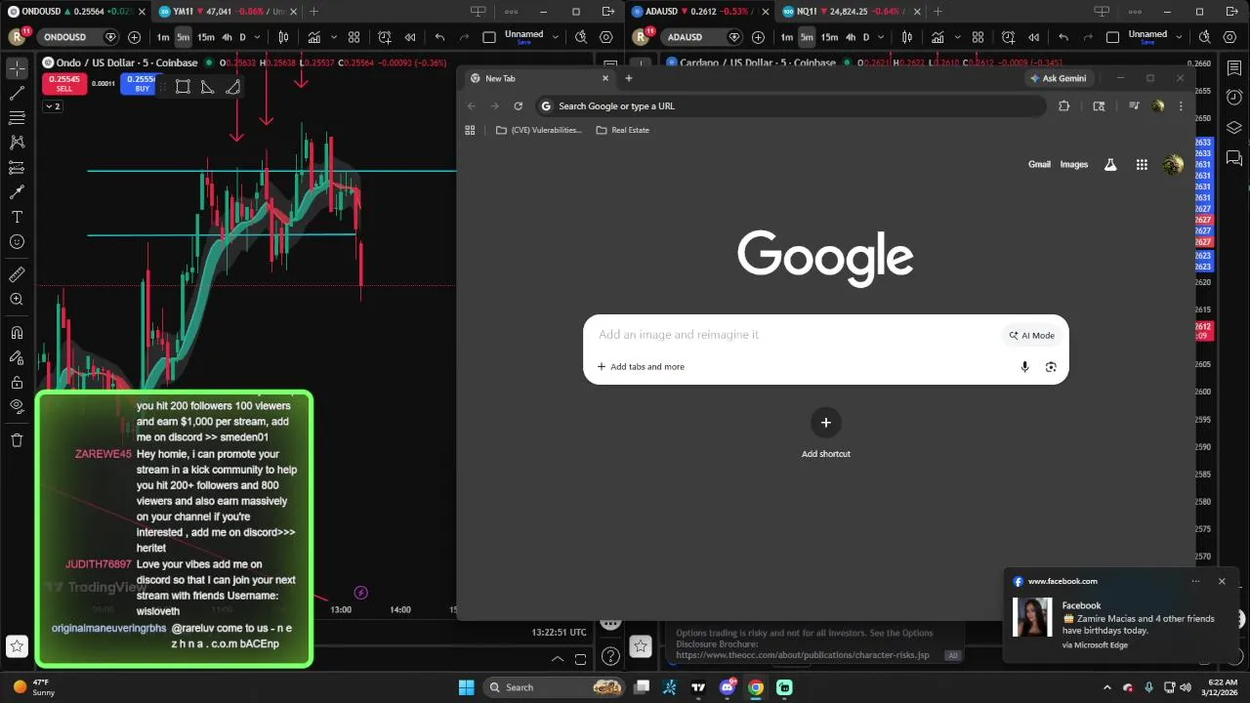Undo last action in ONDOUSD window

[x=439, y=37]
